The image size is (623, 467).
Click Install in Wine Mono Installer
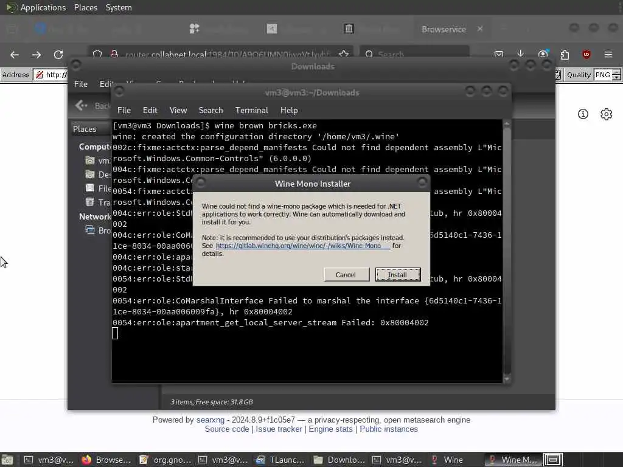point(398,275)
